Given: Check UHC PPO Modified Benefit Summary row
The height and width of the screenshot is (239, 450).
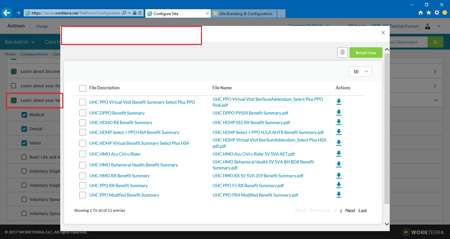Looking at the screenshot, I should click(x=83, y=195).
